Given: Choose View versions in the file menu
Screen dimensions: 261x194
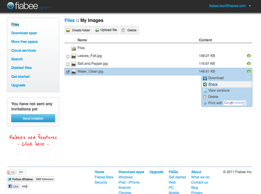Looking at the screenshot, I should pos(218,91).
